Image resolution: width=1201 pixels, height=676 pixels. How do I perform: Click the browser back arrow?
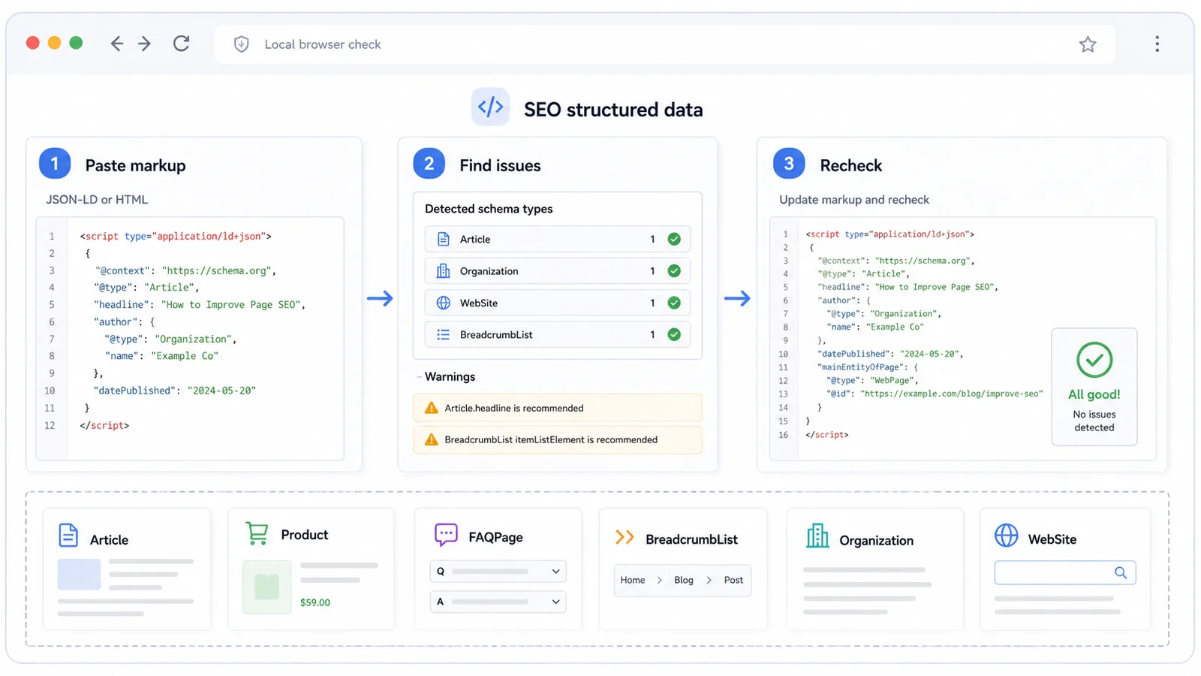pyautogui.click(x=116, y=44)
